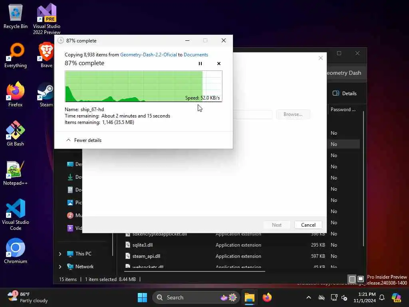Switch to the details list view icon
Screen dimensions: 409x307
(352, 279)
